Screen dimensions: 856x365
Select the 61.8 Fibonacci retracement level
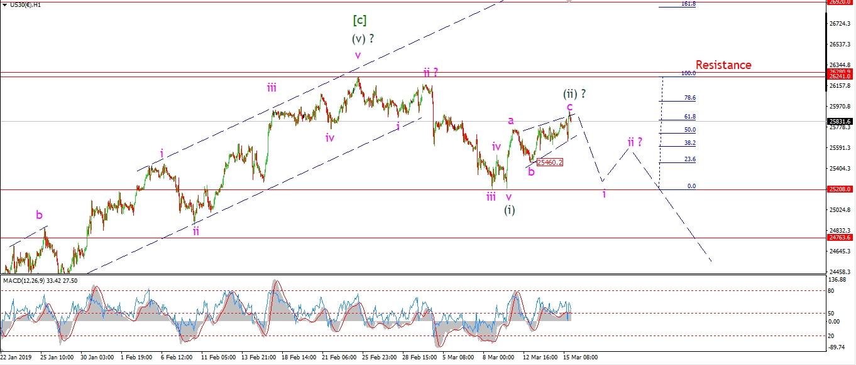tap(689, 117)
